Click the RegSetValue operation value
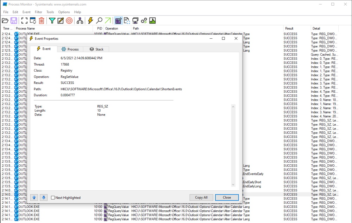 pyautogui.click(x=69, y=77)
